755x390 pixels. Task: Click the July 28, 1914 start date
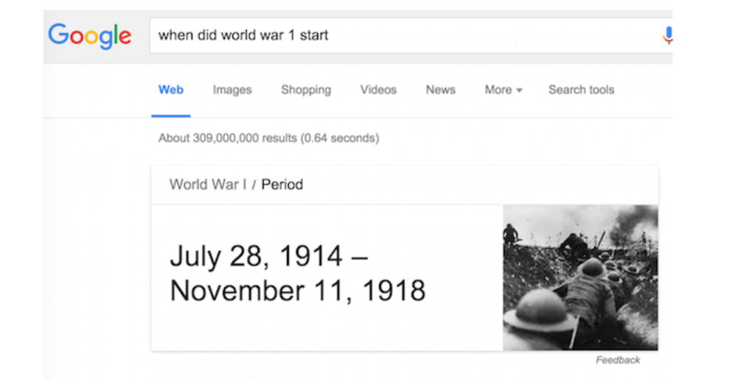(257, 256)
